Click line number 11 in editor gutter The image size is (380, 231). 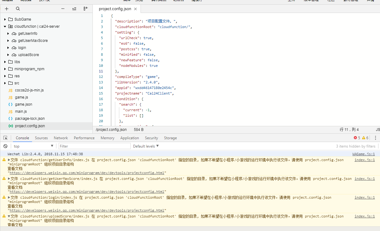(101, 71)
